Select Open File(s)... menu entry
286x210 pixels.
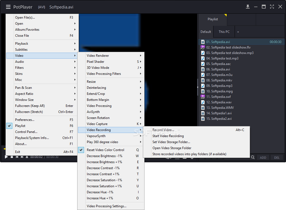coord(42,18)
